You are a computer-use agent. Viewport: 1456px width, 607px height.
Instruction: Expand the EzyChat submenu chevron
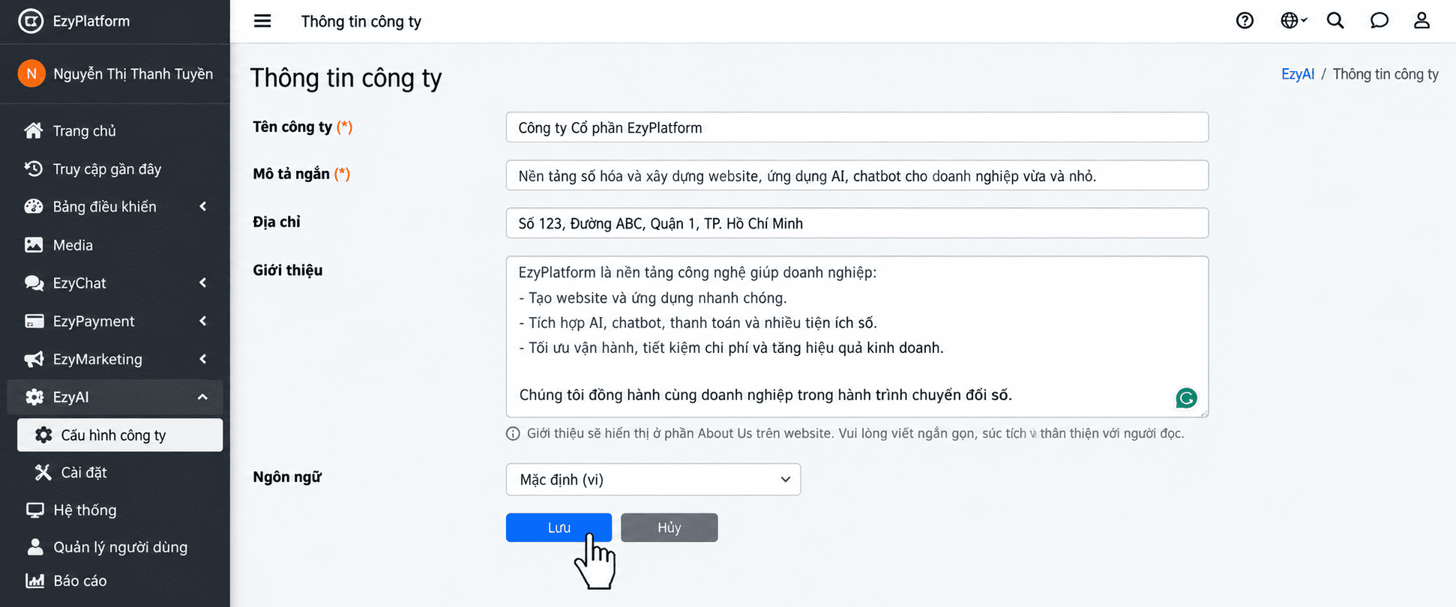(203, 283)
